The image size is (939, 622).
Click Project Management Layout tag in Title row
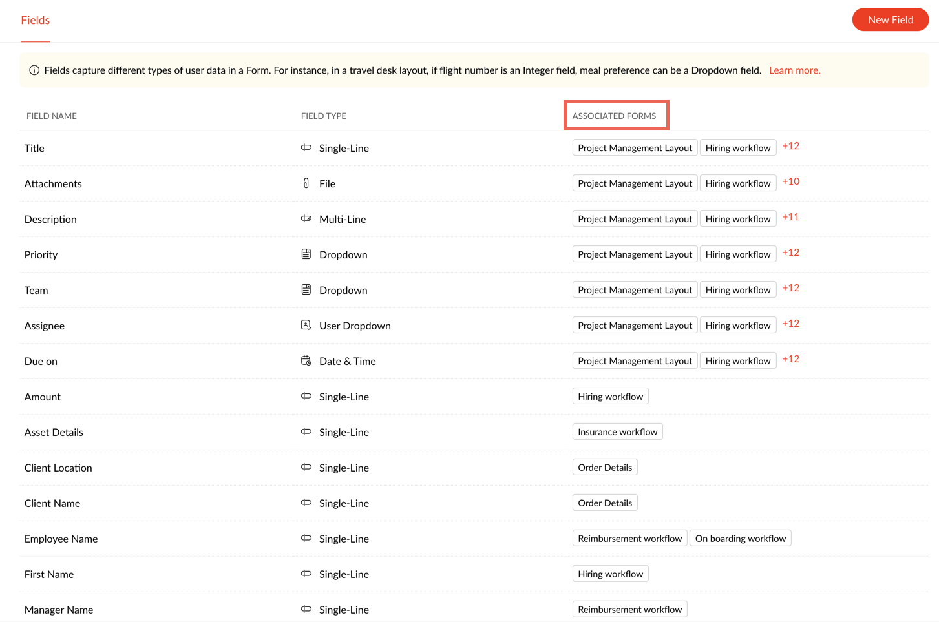pyautogui.click(x=635, y=148)
